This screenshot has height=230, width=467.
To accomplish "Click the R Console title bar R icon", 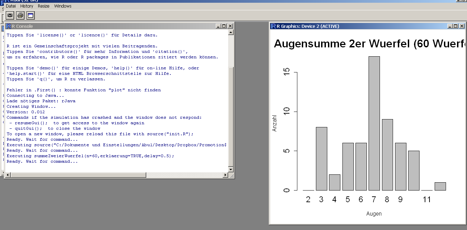I will 9,26.
